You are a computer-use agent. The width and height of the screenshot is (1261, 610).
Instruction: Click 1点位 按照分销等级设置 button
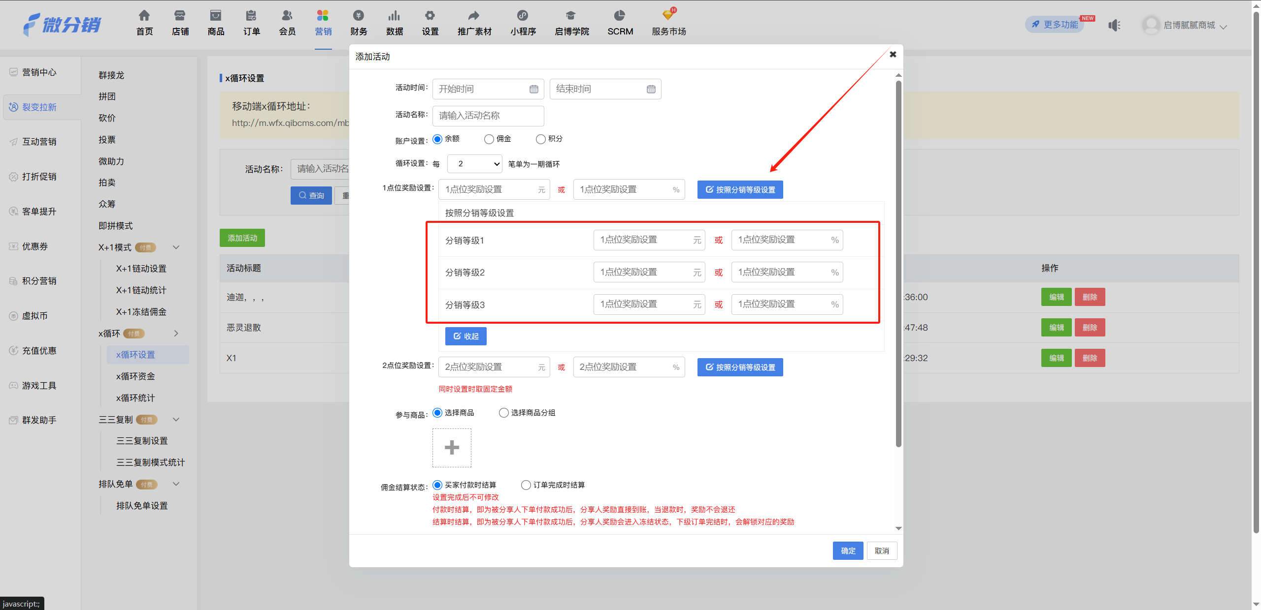point(740,190)
